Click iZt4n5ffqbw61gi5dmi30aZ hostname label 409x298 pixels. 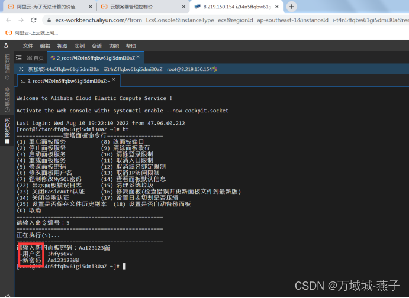pos(133,69)
